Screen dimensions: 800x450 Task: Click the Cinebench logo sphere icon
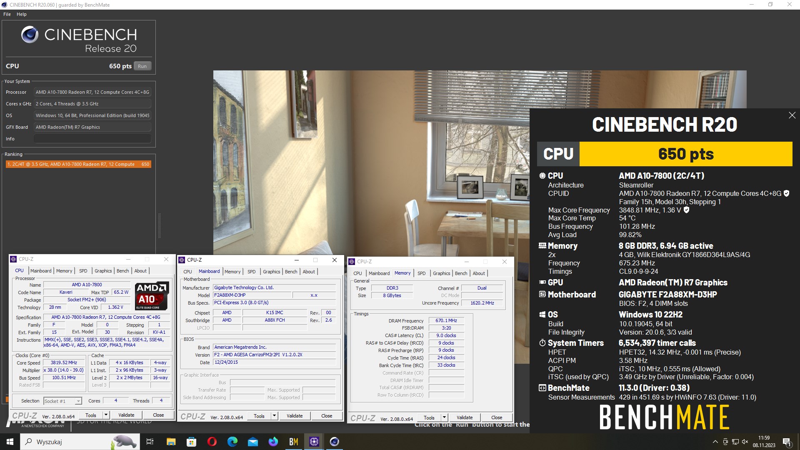click(x=30, y=35)
